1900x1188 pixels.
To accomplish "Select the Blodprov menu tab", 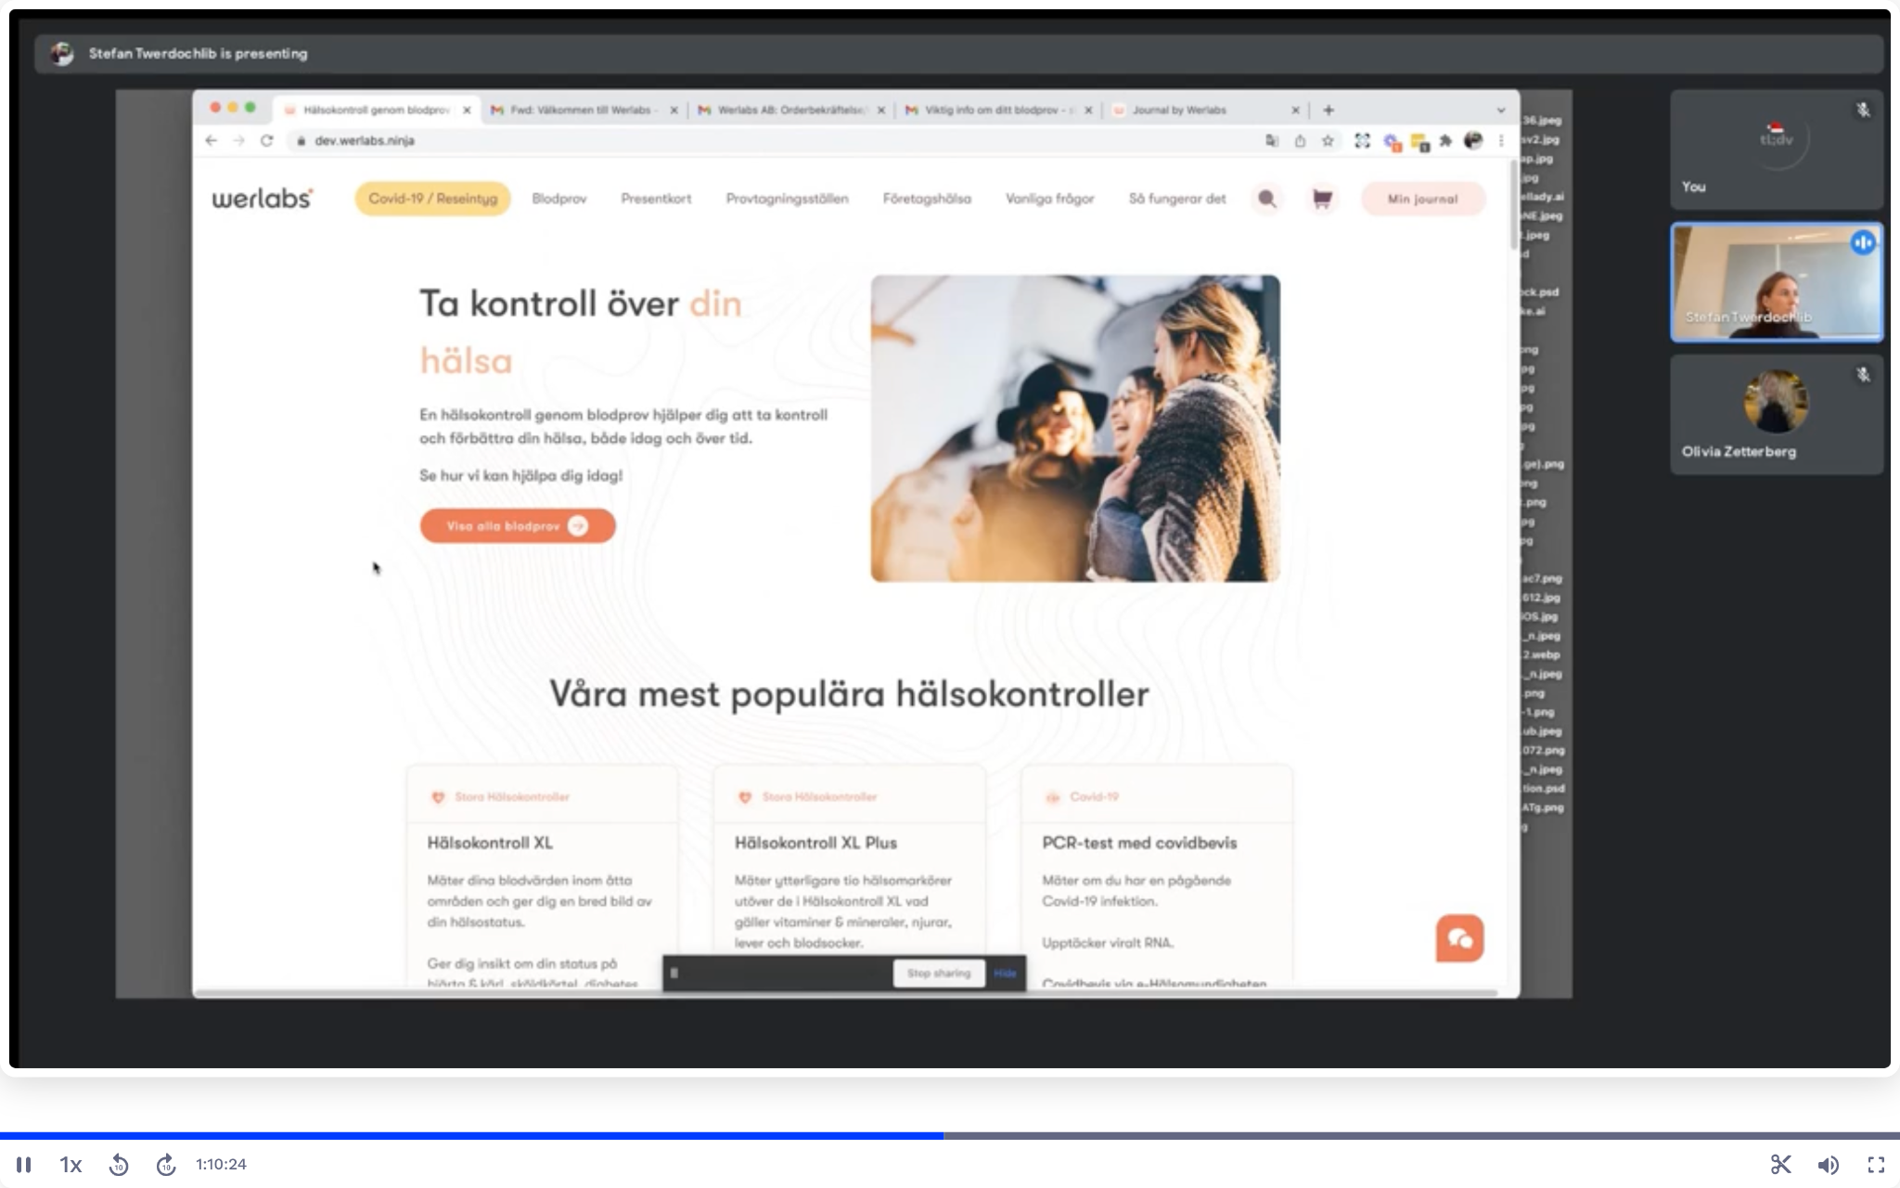I will click(x=559, y=199).
